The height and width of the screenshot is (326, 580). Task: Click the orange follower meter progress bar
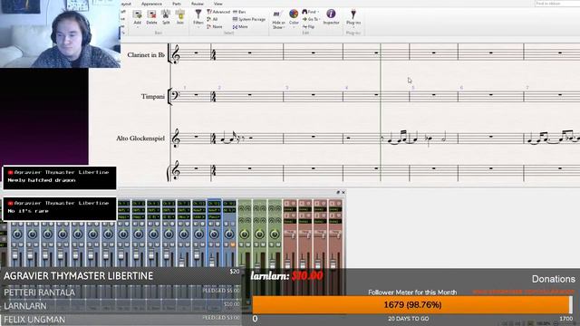click(x=412, y=305)
